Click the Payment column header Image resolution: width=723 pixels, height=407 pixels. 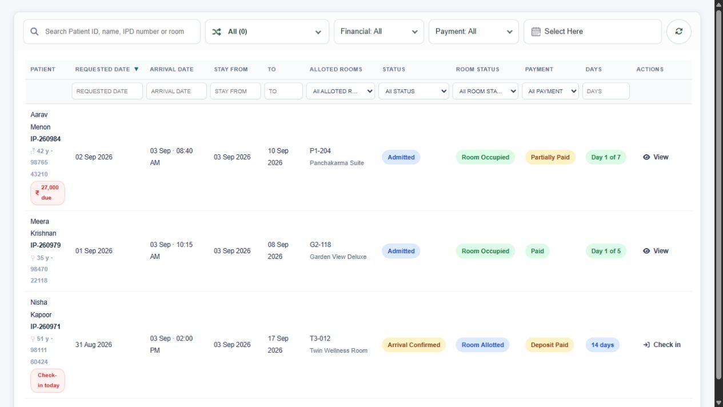pyautogui.click(x=539, y=69)
